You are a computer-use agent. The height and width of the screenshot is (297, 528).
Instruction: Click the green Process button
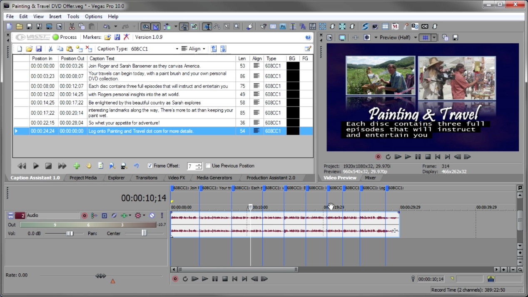65,37
